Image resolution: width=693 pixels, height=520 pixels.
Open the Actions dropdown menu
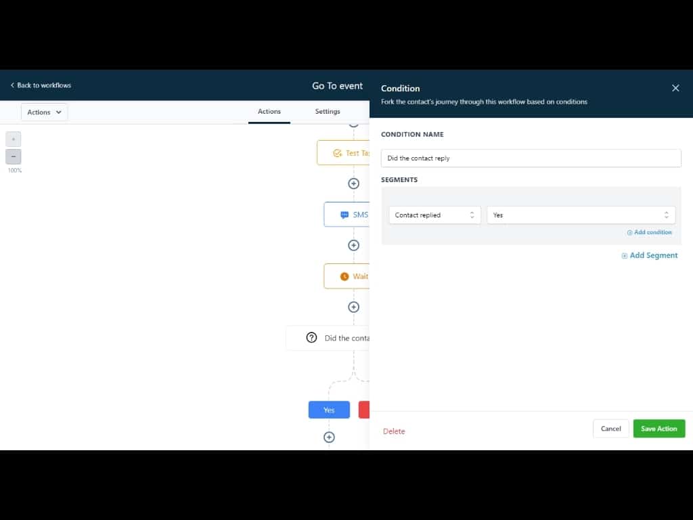(45, 112)
